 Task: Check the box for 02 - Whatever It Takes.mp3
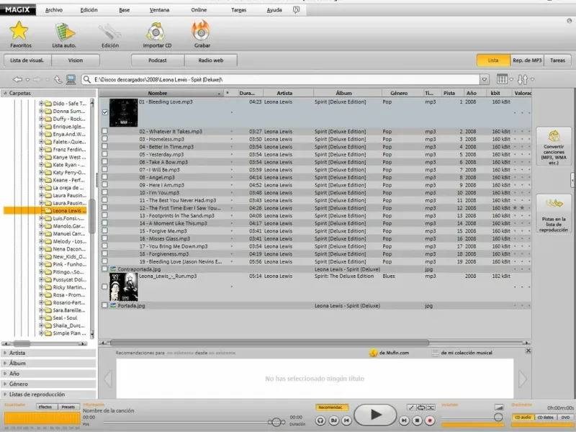104,131
